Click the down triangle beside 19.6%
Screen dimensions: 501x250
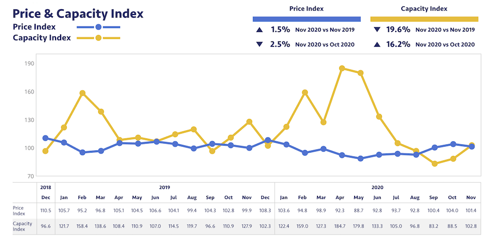tap(377, 30)
